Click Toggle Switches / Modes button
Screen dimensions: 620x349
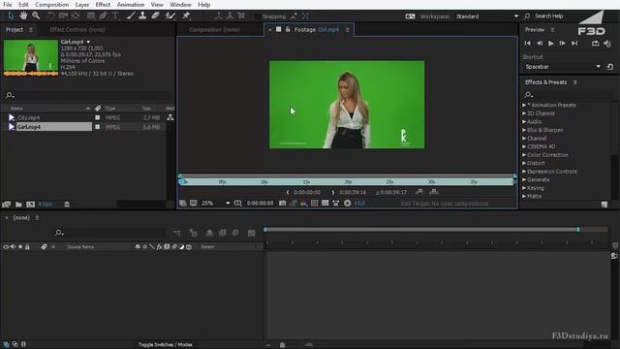166,345
